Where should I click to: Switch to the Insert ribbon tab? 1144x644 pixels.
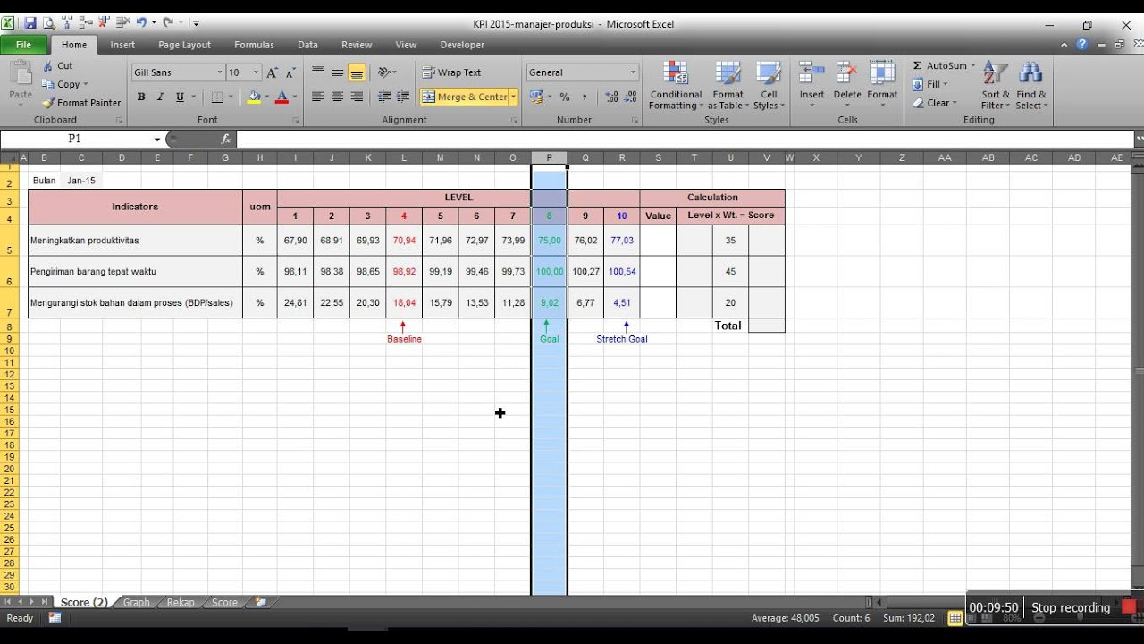point(122,45)
